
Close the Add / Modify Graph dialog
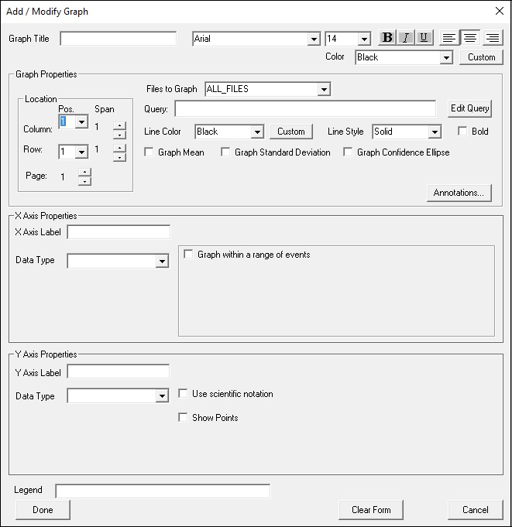tap(500, 11)
